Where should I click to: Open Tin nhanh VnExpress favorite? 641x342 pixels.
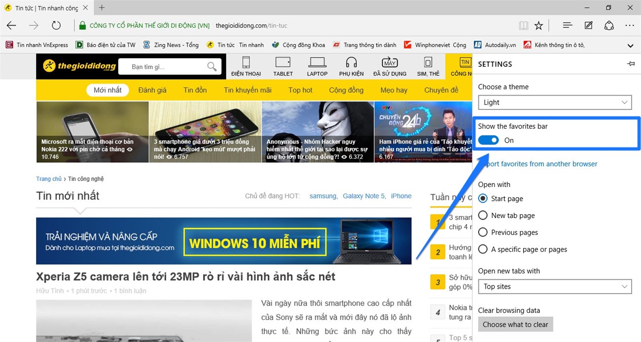(x=37, y=45)
